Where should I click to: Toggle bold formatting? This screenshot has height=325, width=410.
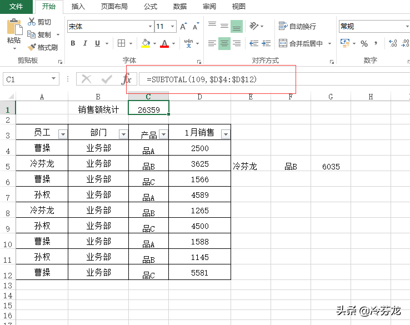(x=73, y=43)
